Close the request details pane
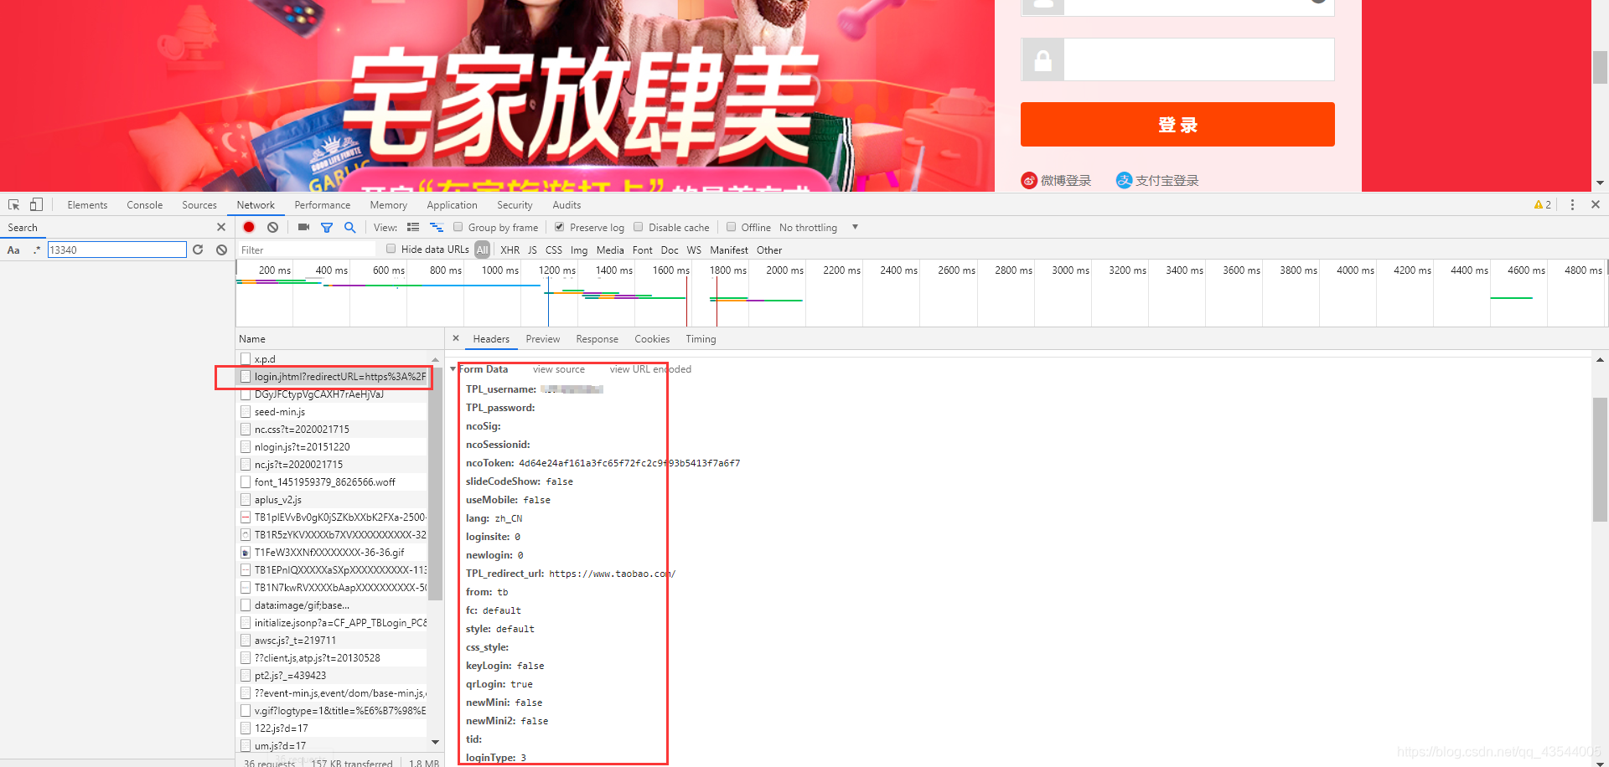The height and width of the screenshot is (767, 1609). [x=456, y=338]
